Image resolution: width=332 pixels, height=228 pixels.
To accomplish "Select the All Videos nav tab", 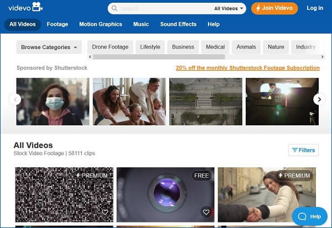I will (23, 24).
